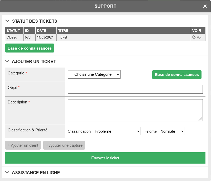Submit with Envoyer le ticket
This screenshot has height=181, width=211.
105,158
